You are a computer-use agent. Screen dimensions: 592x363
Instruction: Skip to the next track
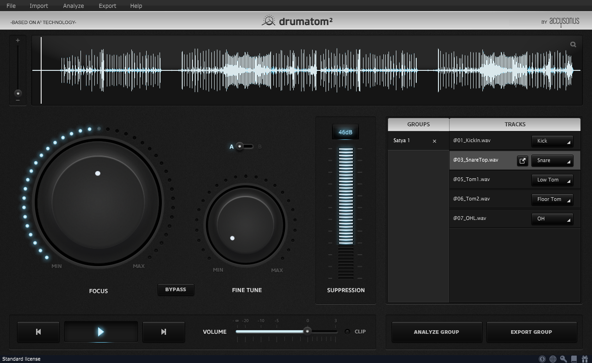(163, 332)
